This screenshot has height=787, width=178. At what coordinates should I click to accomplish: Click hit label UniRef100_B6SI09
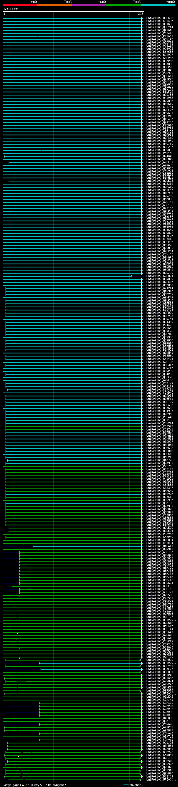click(x=159, y=776)
